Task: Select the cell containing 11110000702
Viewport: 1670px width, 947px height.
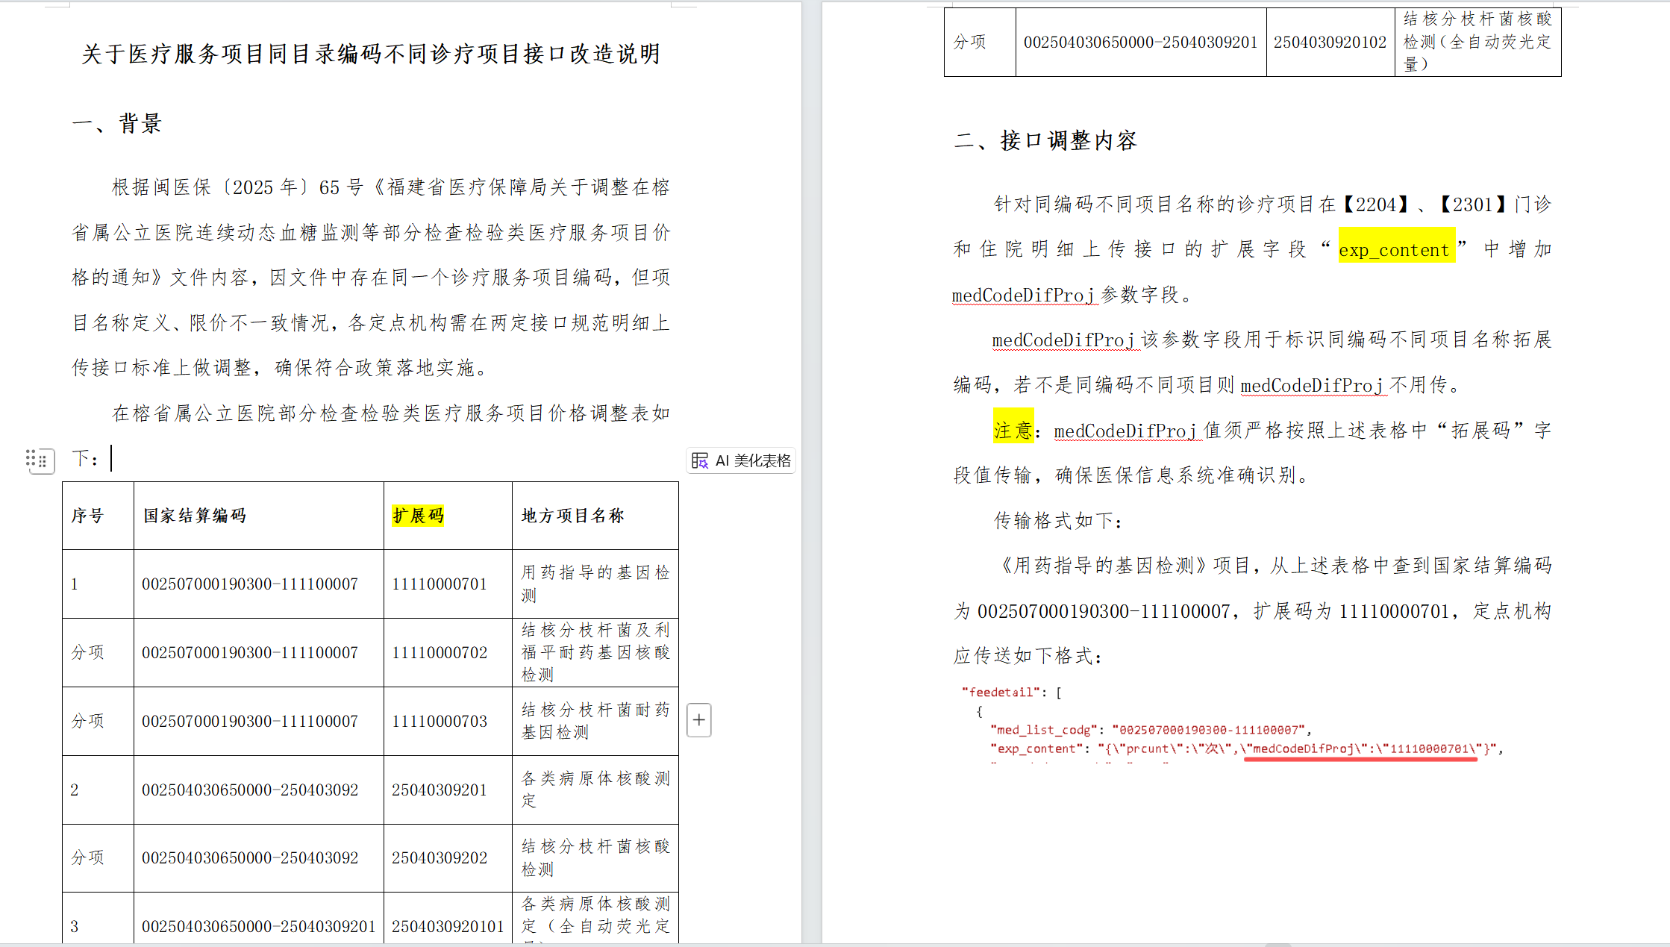Action: 440,653
